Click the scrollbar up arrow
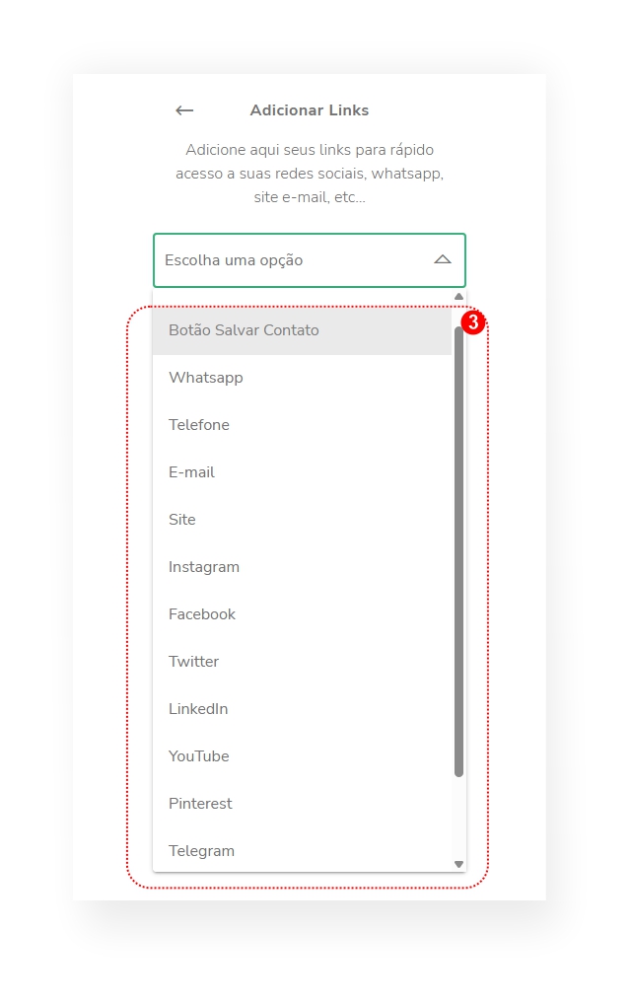 tap(458, 297)
